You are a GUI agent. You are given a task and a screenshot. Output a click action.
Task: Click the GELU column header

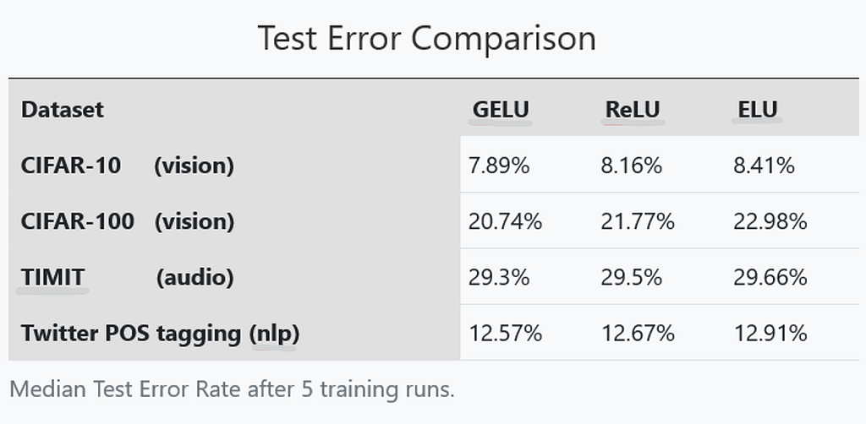(x=501, y=110)
